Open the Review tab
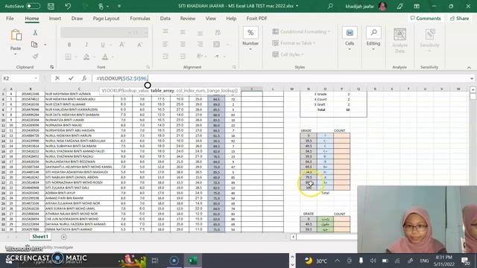 pos(188,19)
